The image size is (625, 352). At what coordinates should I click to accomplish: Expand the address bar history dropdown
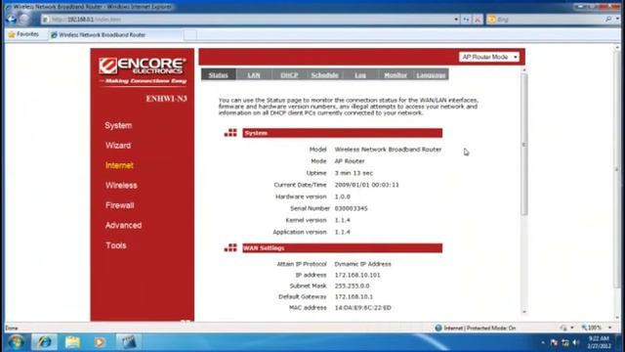tap(456, 20)
